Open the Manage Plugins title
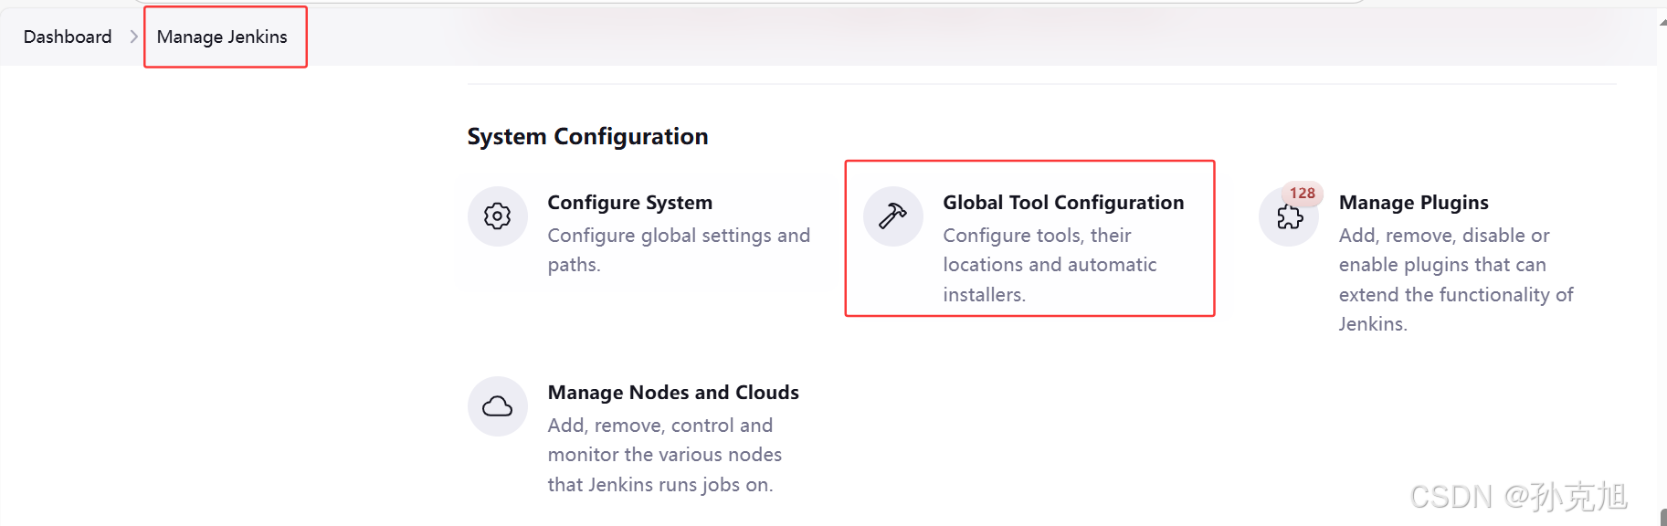Image resolution: width=1667 pixels, height=526 pixels. [1414, 203]
